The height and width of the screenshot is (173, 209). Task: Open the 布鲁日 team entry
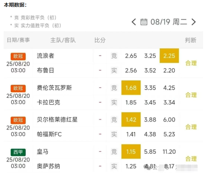[46, 70]
